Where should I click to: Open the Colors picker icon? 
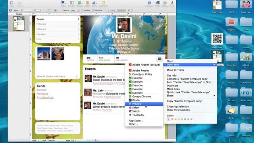[x=165, y=4]
